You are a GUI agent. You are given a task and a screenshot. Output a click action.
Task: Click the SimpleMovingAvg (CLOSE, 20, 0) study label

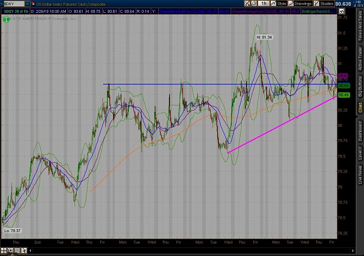click(x=188, y=11)
